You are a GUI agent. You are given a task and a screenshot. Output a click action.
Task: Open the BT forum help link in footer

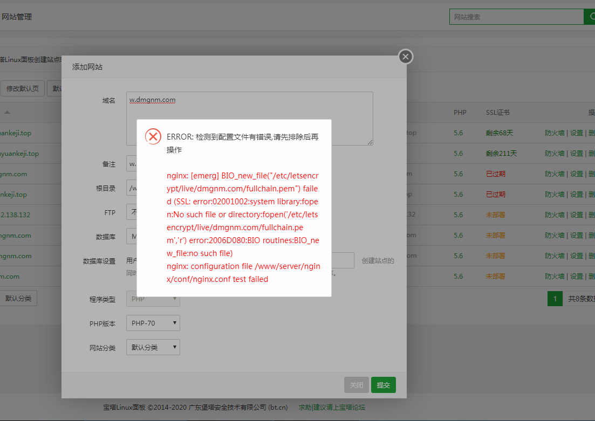pos(332,408)
